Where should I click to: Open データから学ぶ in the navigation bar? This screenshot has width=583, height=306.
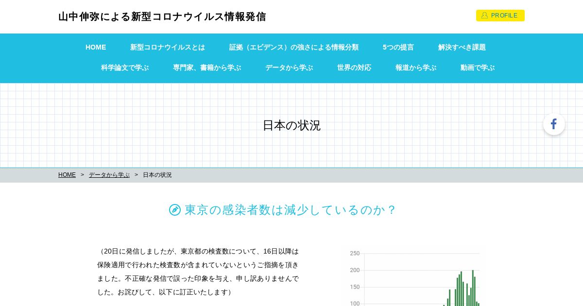pos(289,68)
